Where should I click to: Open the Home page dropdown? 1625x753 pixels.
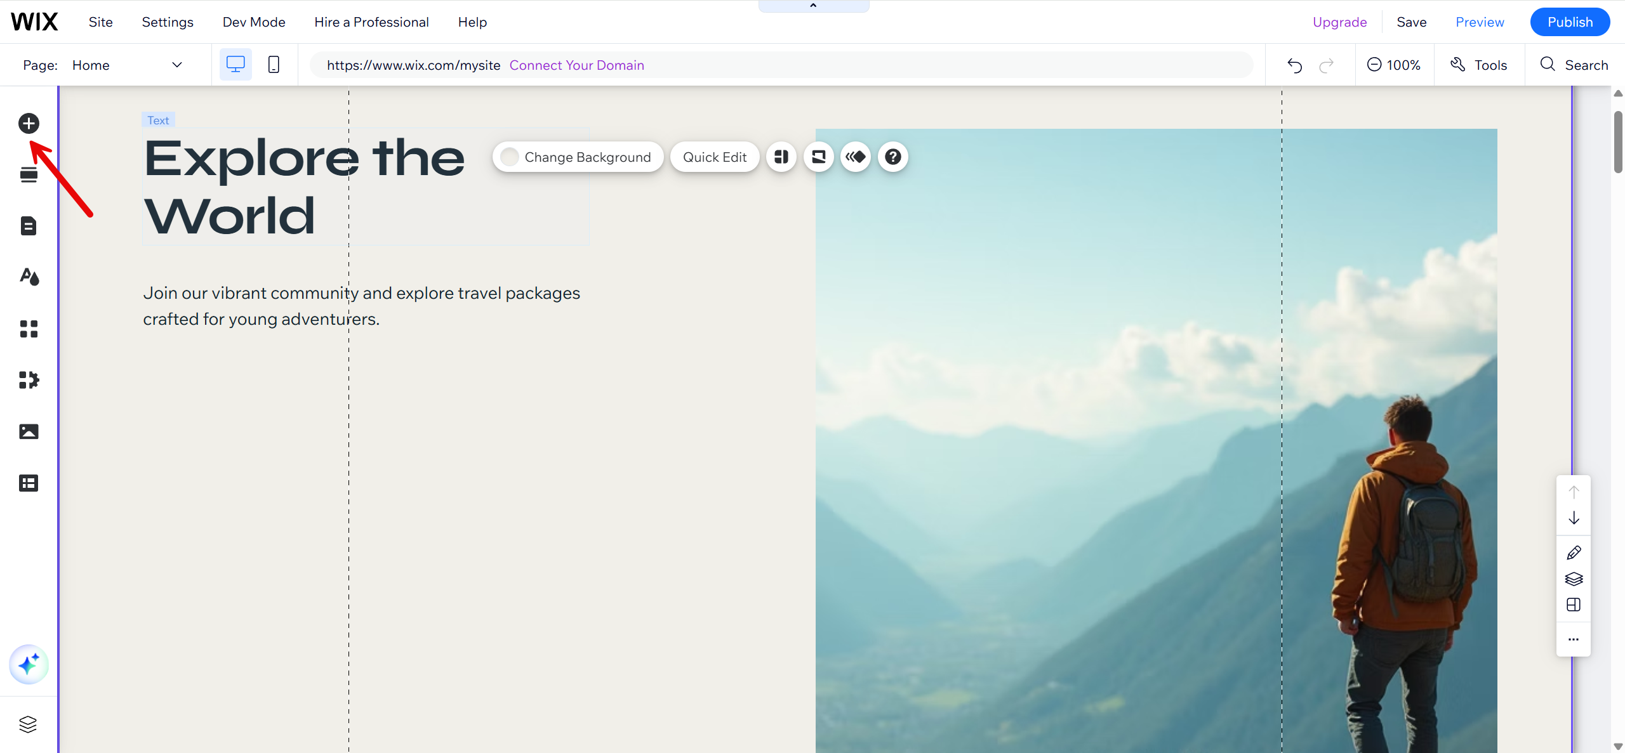[178, 65]
